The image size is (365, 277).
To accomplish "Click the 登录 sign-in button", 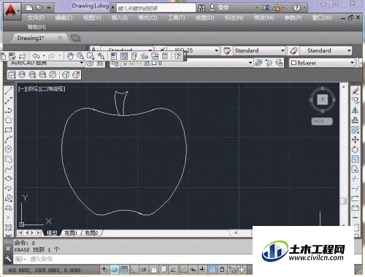I will coord(219,8).
